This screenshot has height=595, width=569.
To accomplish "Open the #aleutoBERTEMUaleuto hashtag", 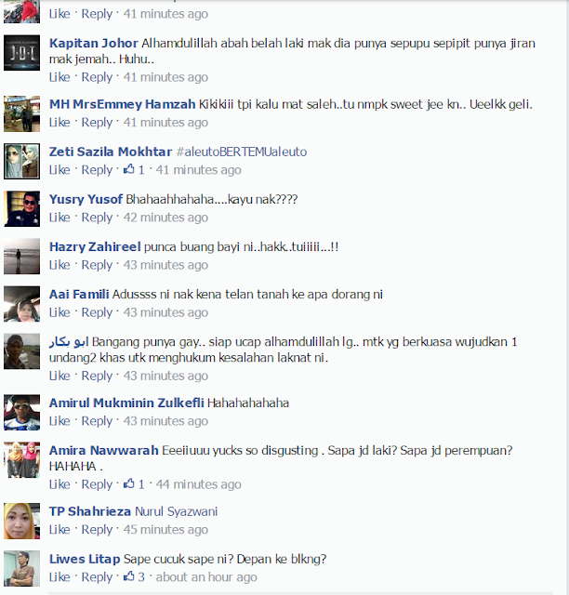I will [242, 152].
